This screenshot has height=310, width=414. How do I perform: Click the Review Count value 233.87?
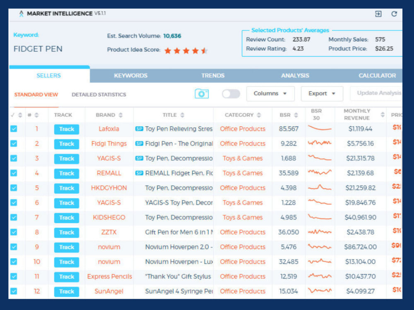[x=301, y=39]
